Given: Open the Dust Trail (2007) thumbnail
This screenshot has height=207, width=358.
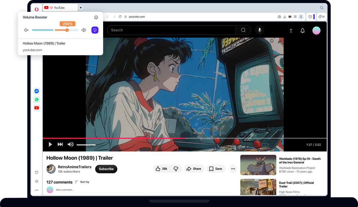Looking at the screenshot, I should coord(258,187).
